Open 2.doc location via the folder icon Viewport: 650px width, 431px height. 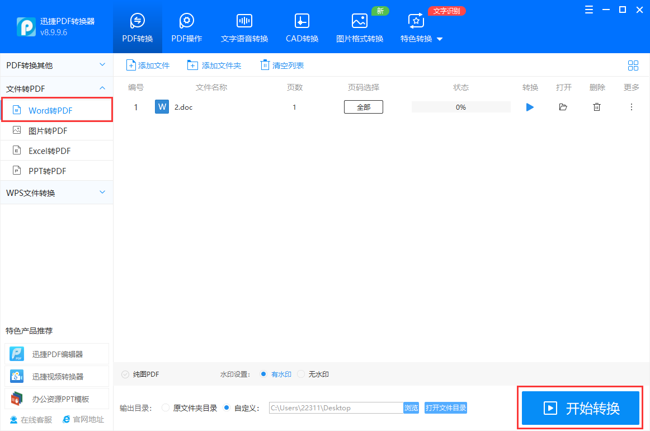click(x=563, y=107)
